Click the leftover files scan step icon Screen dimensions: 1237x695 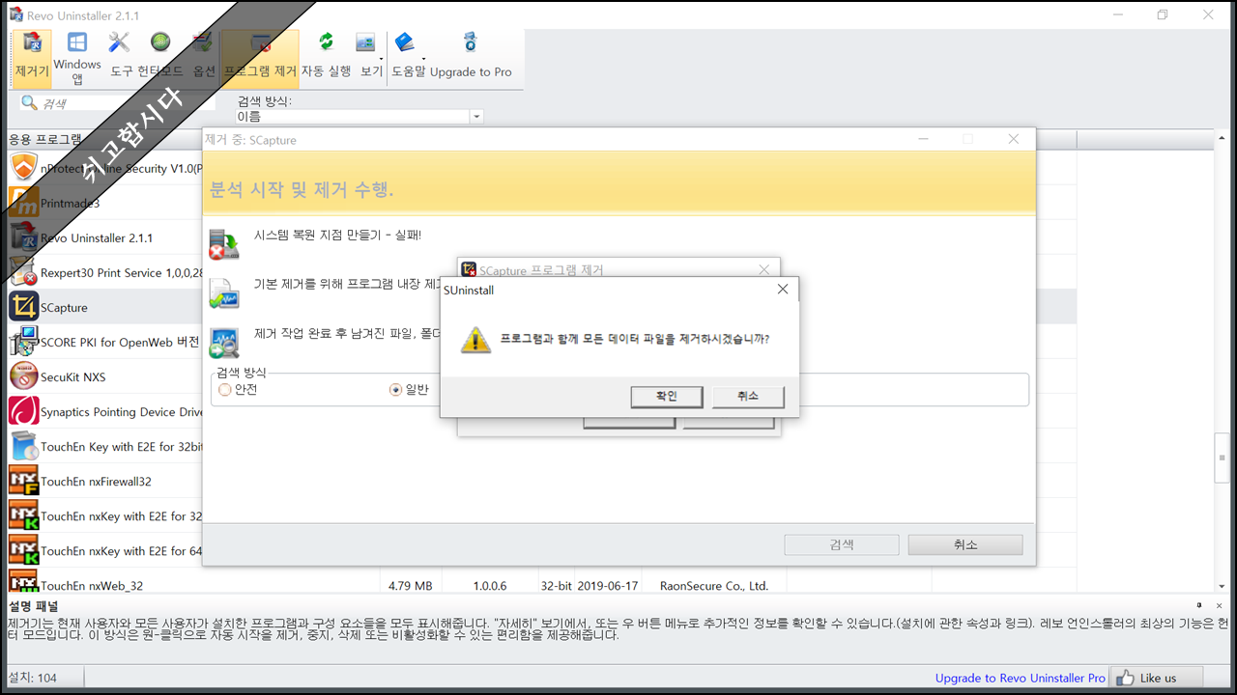tap(224, 343)
